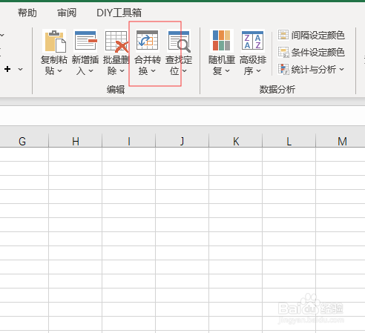Select column J header
Image resolution: width=365 pixels, height=333 pixels.
point(182,141)
